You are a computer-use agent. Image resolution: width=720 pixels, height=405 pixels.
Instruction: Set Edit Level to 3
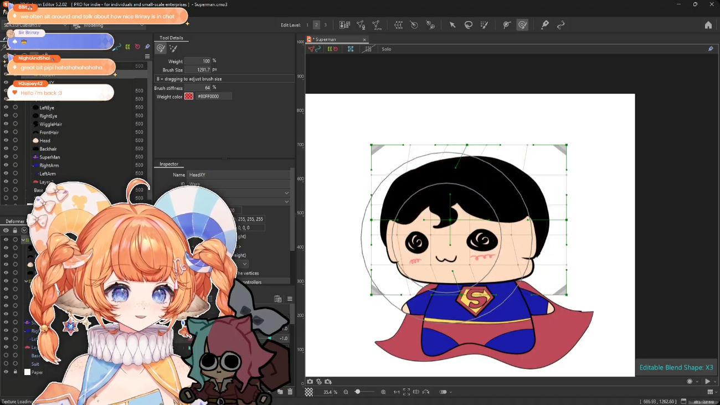pos(325,25)
